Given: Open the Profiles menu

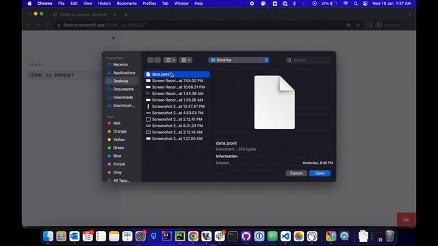Looking at the screenshot, I should tap(149, 3).
